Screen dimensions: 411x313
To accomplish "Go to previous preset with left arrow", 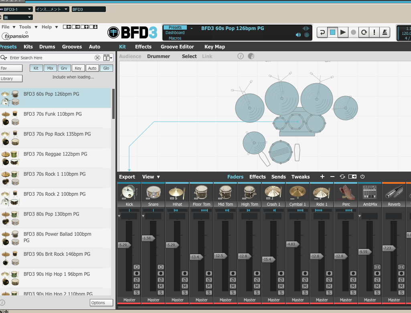I will coord(304,28).
